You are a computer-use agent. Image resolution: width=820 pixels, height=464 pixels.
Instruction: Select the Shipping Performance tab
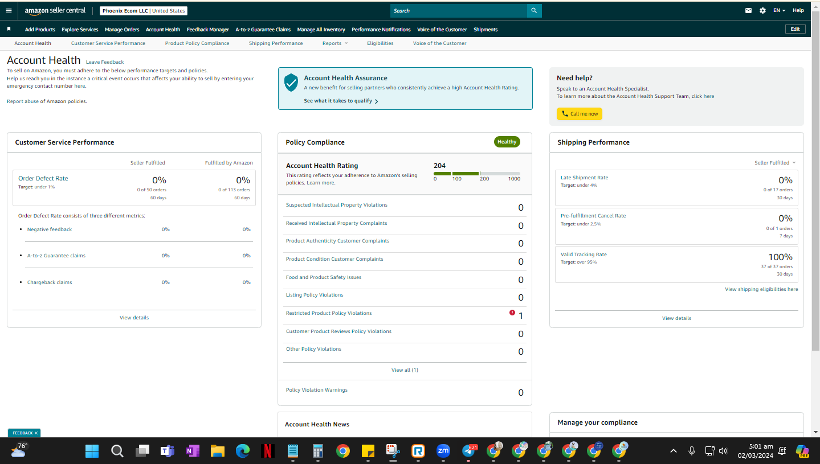pyautogui.click(x=276, y=43)
